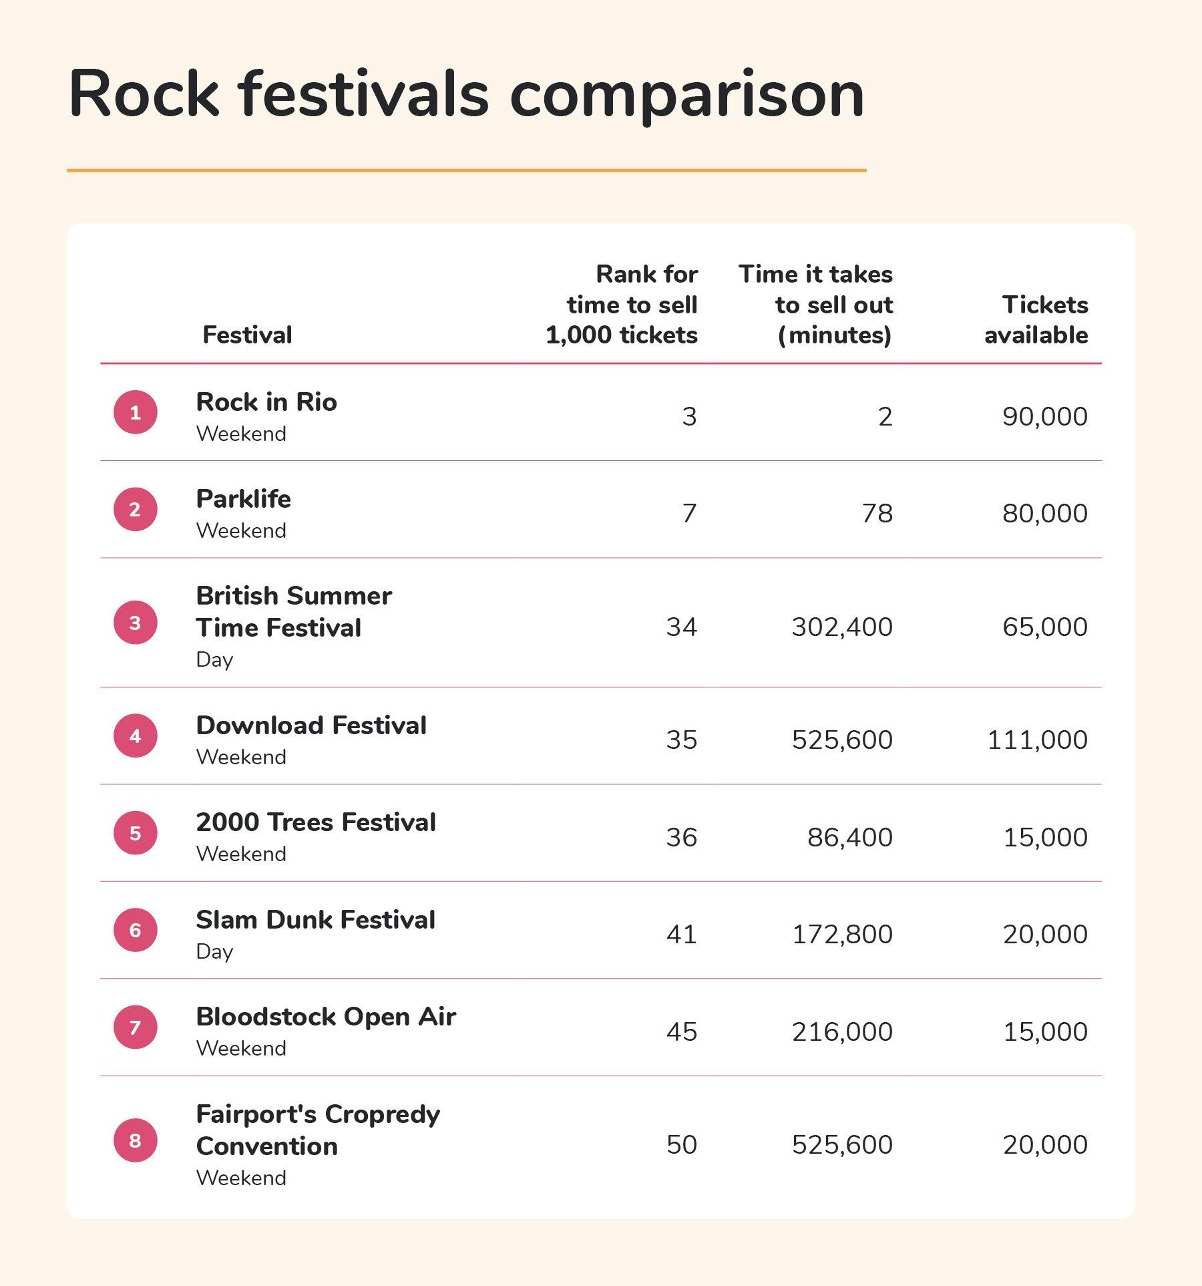This screenshot has height=1286, width=1202.
Task: Click the Time it takes to sell out header
Action: (815, 305)
